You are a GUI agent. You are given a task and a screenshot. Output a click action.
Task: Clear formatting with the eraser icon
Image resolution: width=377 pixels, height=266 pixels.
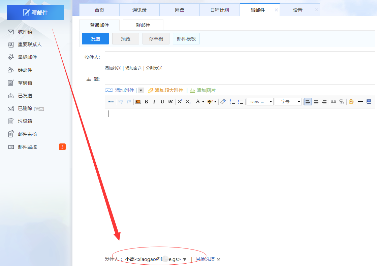[223, 102]
